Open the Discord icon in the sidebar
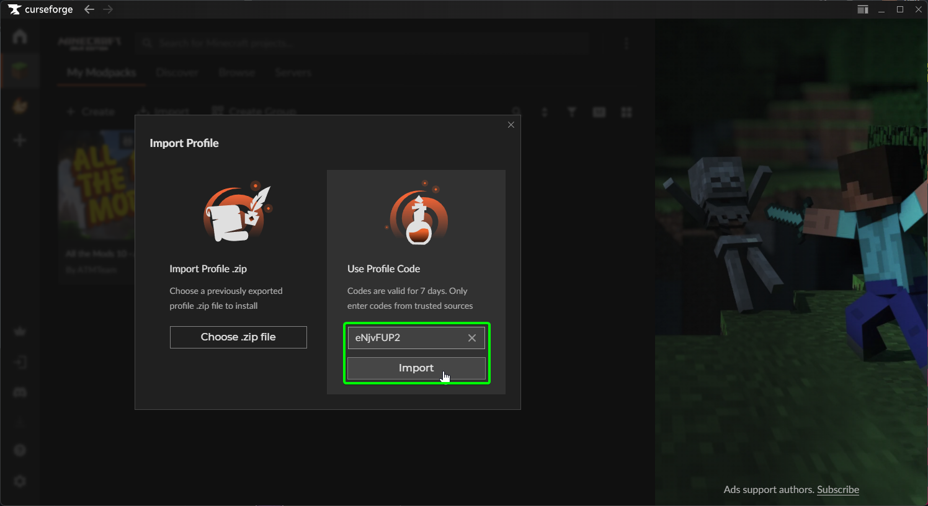 point(20,392)
